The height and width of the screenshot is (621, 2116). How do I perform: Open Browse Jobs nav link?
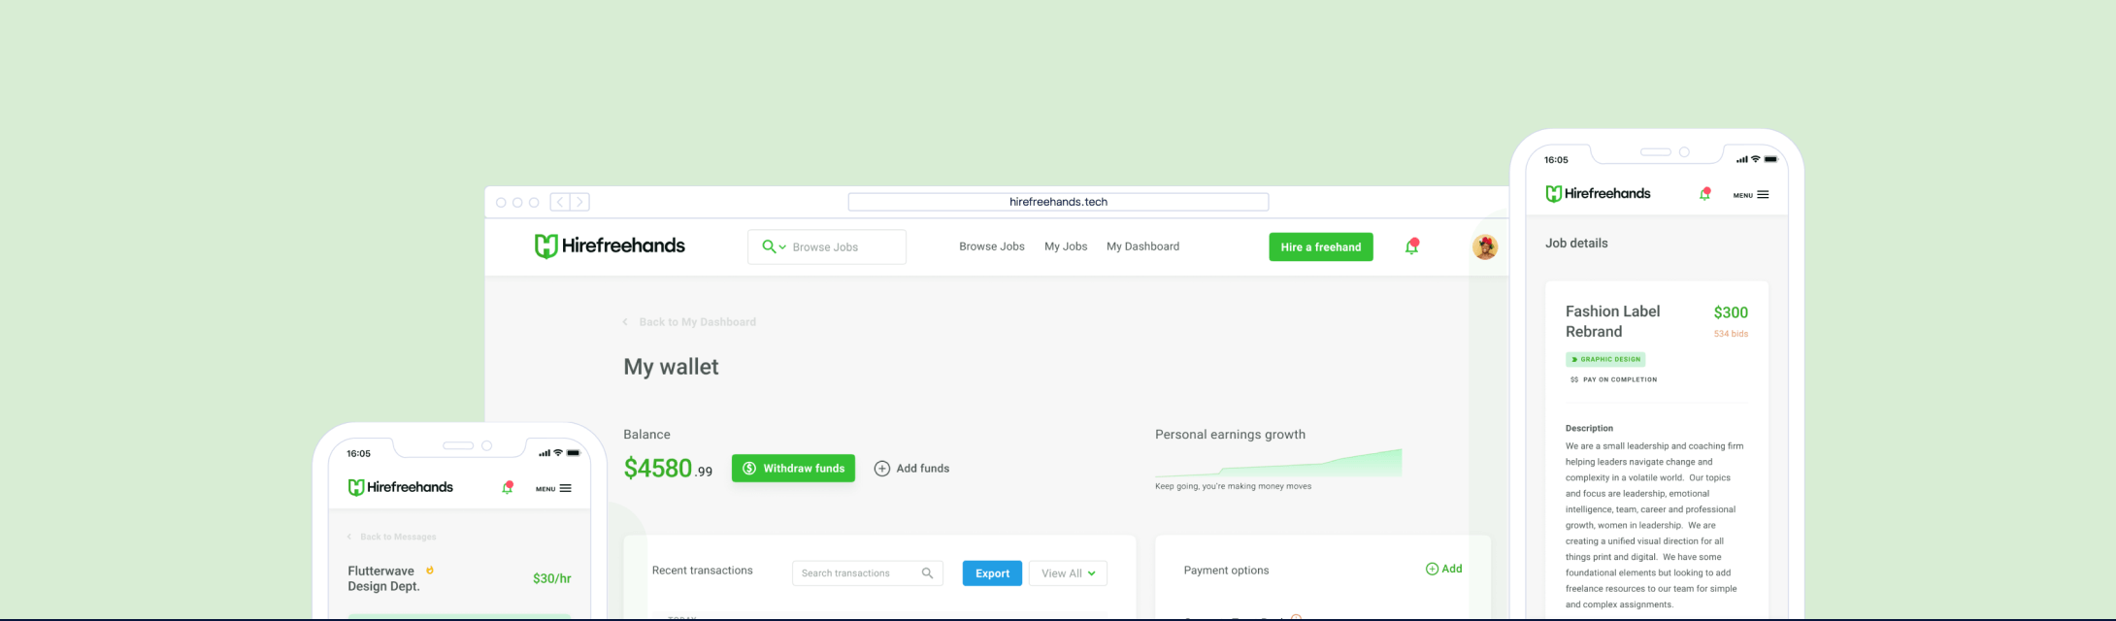coord(992,246)
